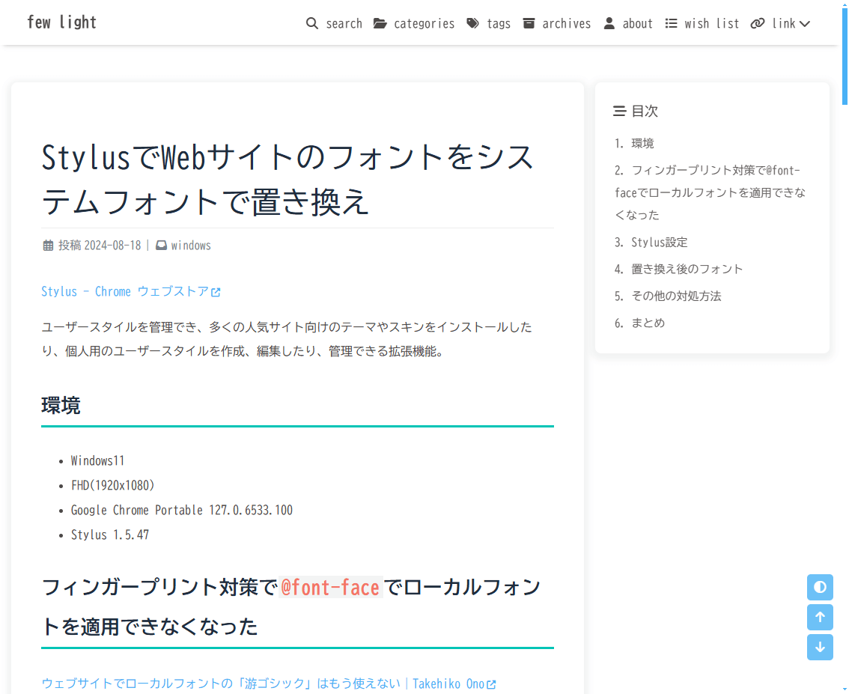Jump to Stylus設定 in the table of contents
Image resolution: width=849 pixels, height=694 pixels.
[659, 242]
